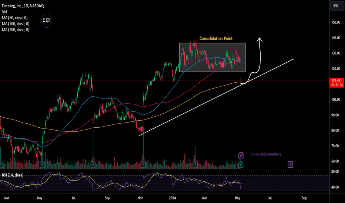The image size is (345, 203).
Task: Click the 60.00 price axis label
Action: [x=335, y=161]
